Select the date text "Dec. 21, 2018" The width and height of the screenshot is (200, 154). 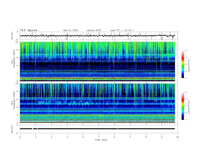tap(70, 30)
